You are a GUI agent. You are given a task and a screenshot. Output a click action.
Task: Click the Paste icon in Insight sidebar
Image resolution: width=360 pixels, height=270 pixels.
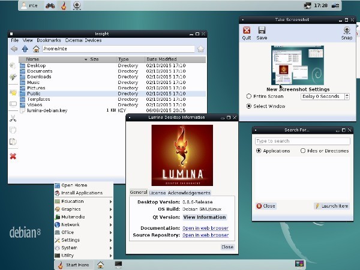click(13, 142)
